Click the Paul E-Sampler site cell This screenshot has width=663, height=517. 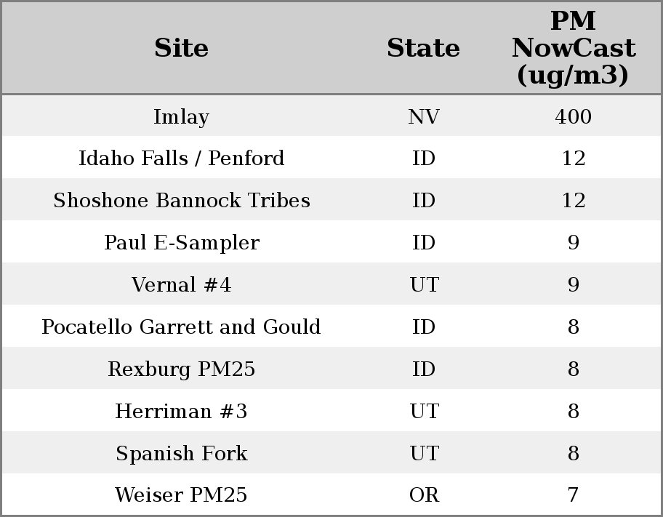coord(181,243)
